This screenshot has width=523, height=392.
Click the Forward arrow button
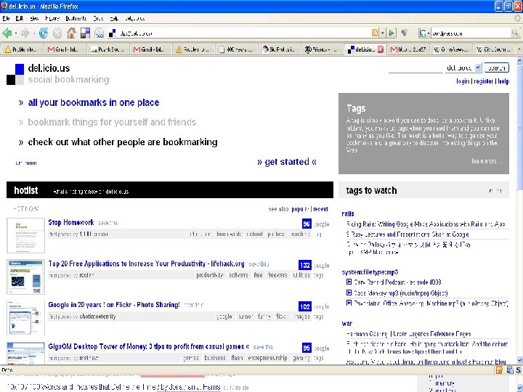[x=25, y=33]
